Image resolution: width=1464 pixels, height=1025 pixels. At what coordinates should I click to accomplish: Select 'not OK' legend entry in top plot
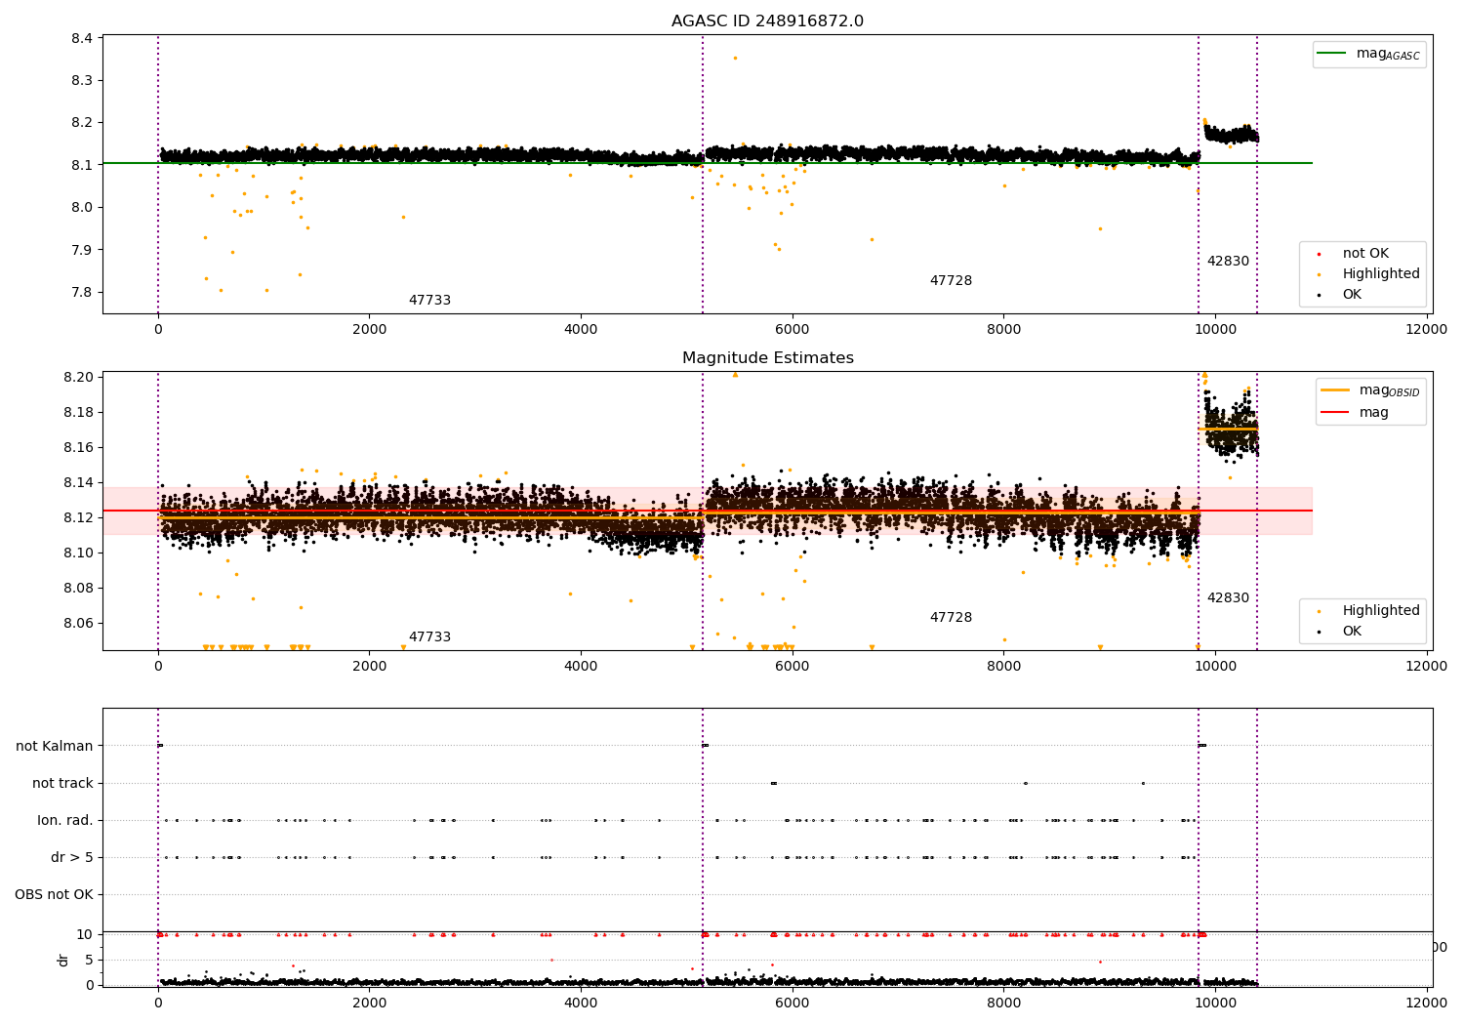point(1365,254)
